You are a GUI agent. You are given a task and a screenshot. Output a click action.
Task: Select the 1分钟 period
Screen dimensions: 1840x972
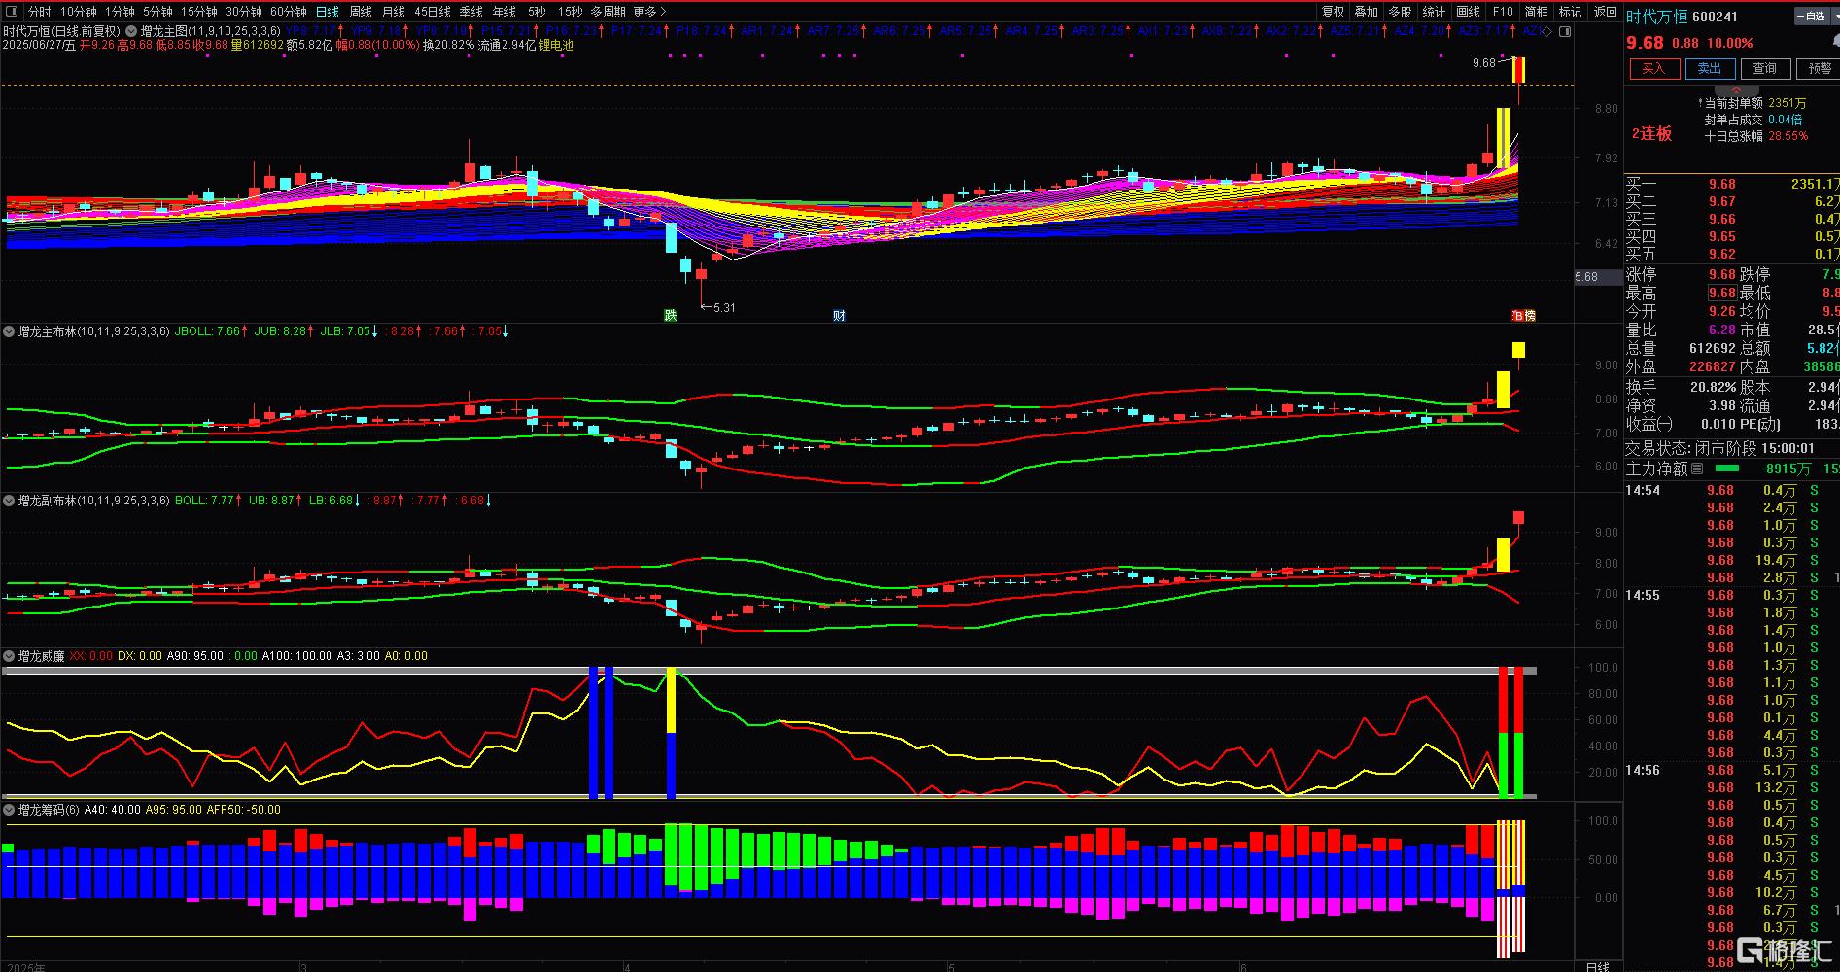pos(120,12)
